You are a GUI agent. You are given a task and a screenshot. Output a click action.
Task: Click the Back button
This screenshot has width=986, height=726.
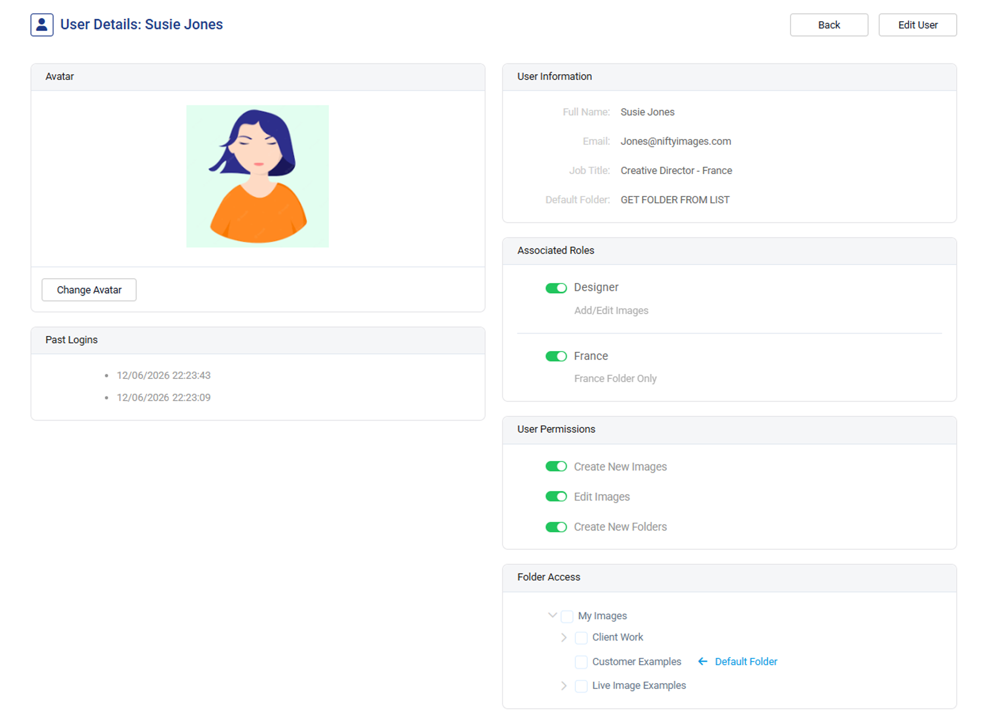pyautogui.click(x=828, y=25)
